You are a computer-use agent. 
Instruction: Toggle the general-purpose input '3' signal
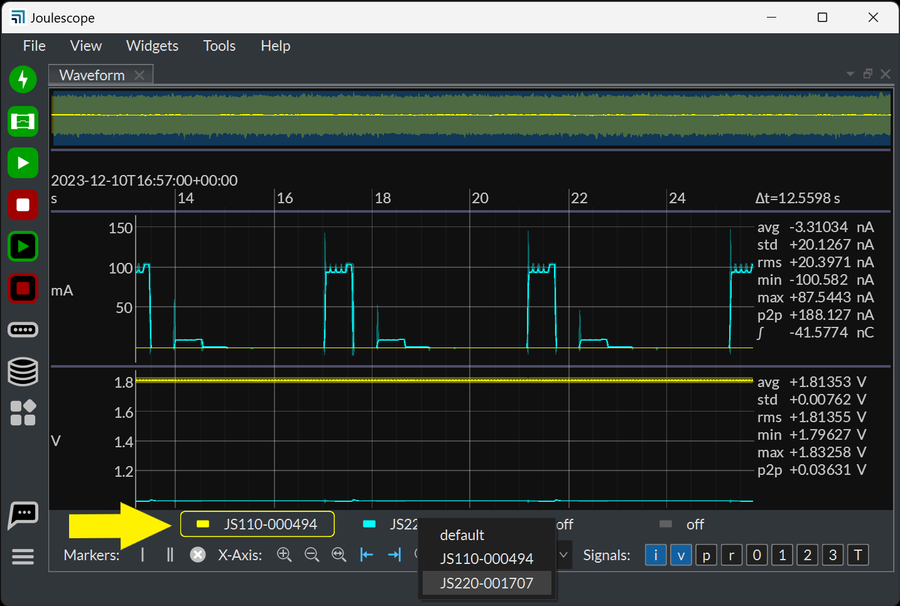click(x=833, y=555)
